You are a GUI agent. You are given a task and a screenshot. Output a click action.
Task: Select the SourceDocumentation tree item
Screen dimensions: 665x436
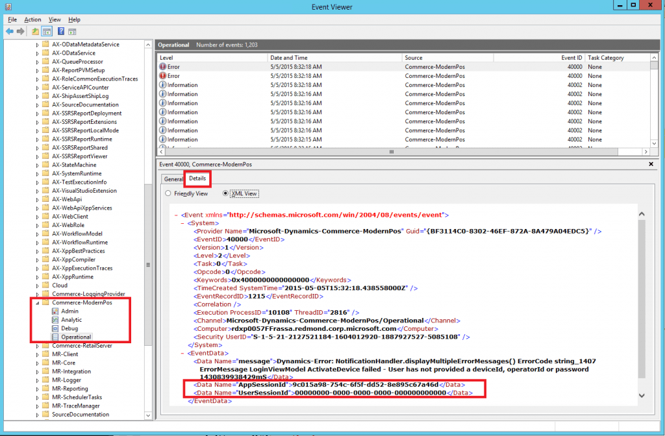81,415
